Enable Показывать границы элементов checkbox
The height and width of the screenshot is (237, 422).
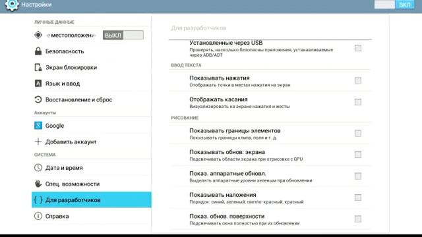tap(358, 133)
